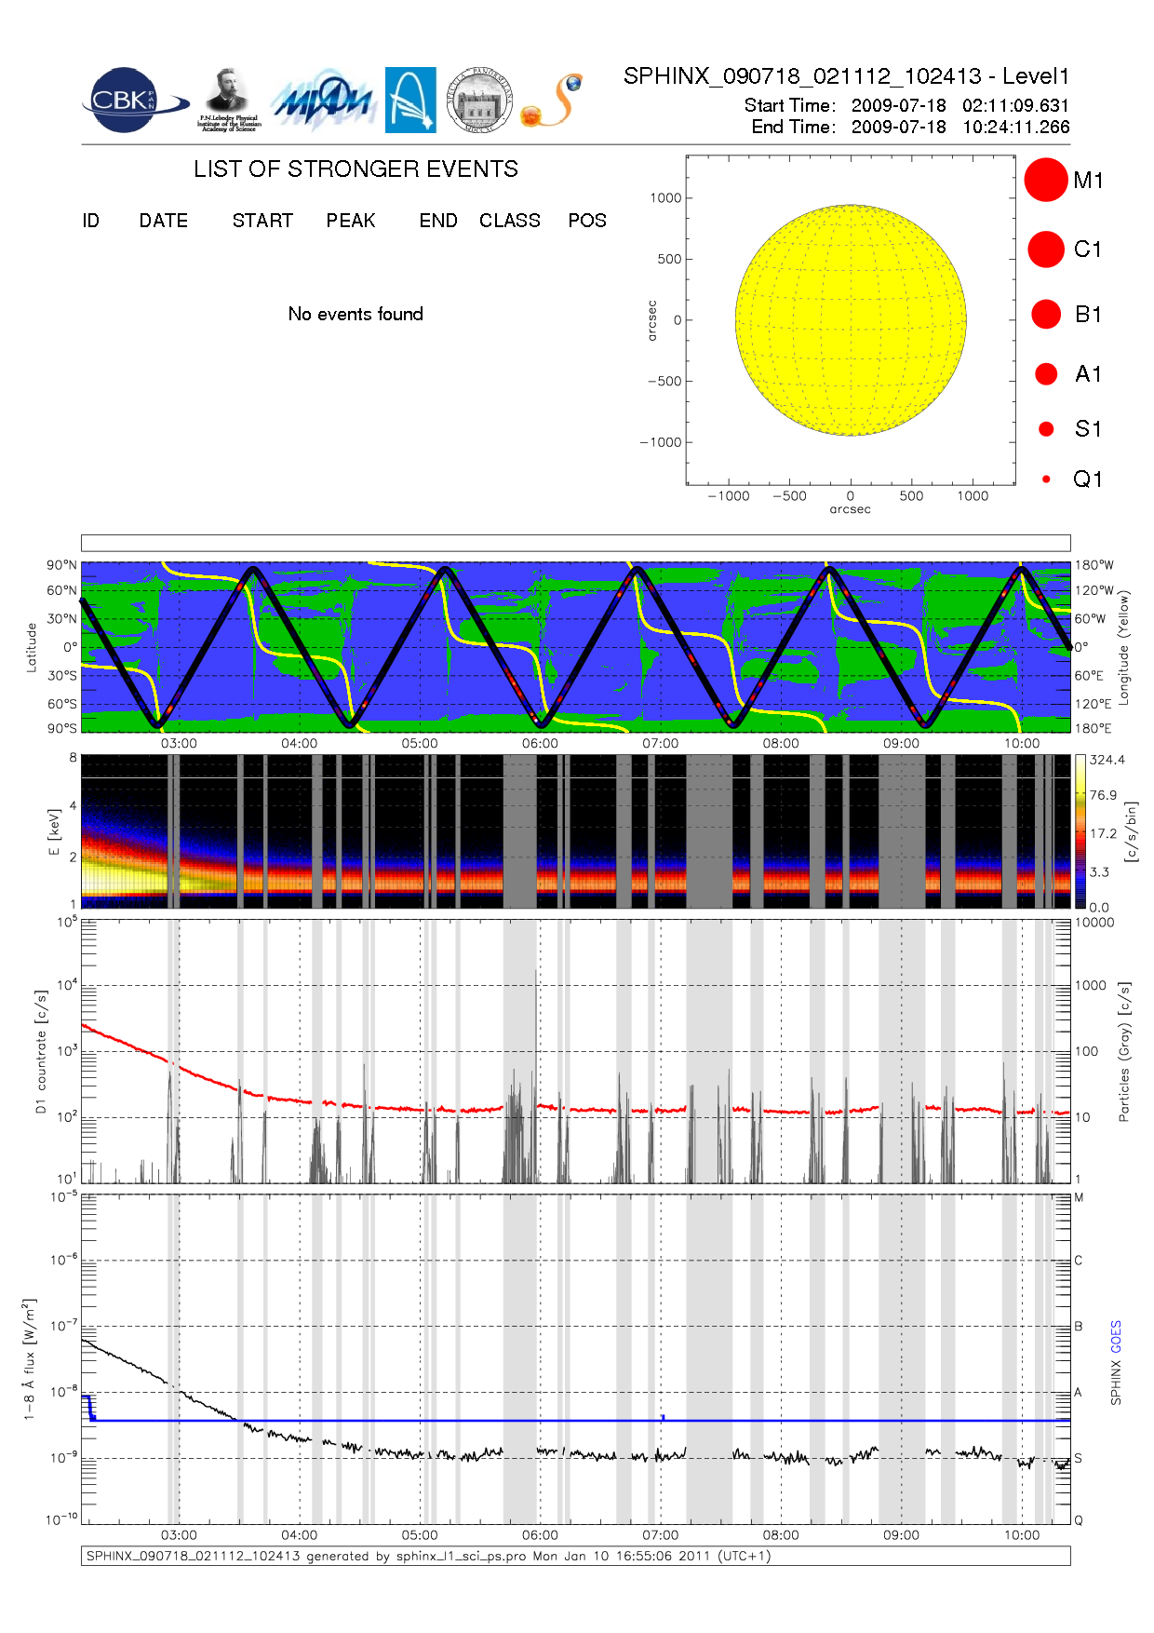Image resolution: width=1154 pixels, height=1633 pixels.
Task: Select the C1 red legend circle
Action: point(1045,250)
